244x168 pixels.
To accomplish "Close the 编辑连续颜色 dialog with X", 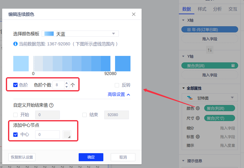I will pyautogui.click(x=134, y=14).
